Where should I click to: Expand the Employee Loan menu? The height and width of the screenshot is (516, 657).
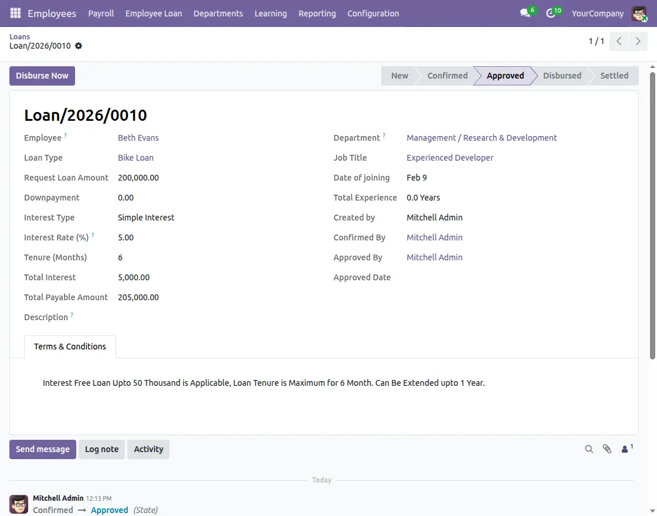pyautogui.click(x=154, y=13)
